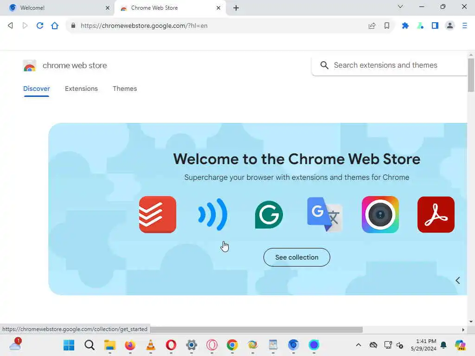The image size is (475, 356).
Task: Open Google Chrome from taskbar
Action: pyautogui.click(x=232, y=345)
